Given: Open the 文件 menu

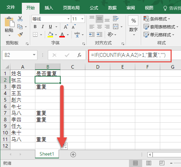Looking at the screenshot, I should [x=11, y=8].
